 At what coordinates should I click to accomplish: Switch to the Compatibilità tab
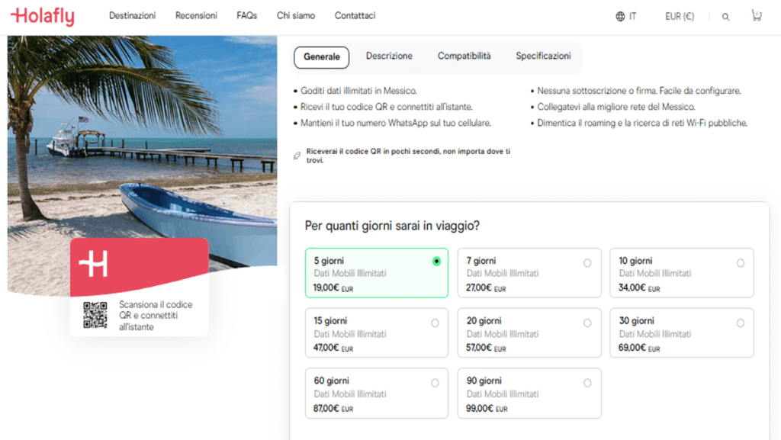(x=464, y=56)
